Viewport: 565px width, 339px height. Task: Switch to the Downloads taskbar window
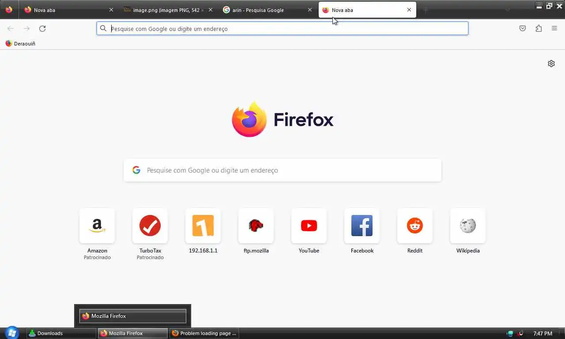[61, 333]
